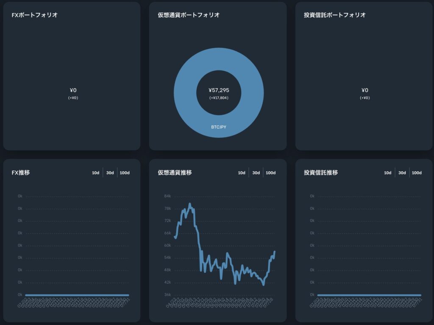
Task: Choose 30d on the 仮想通貨推移 chart
Action: [x=256, y=173]
